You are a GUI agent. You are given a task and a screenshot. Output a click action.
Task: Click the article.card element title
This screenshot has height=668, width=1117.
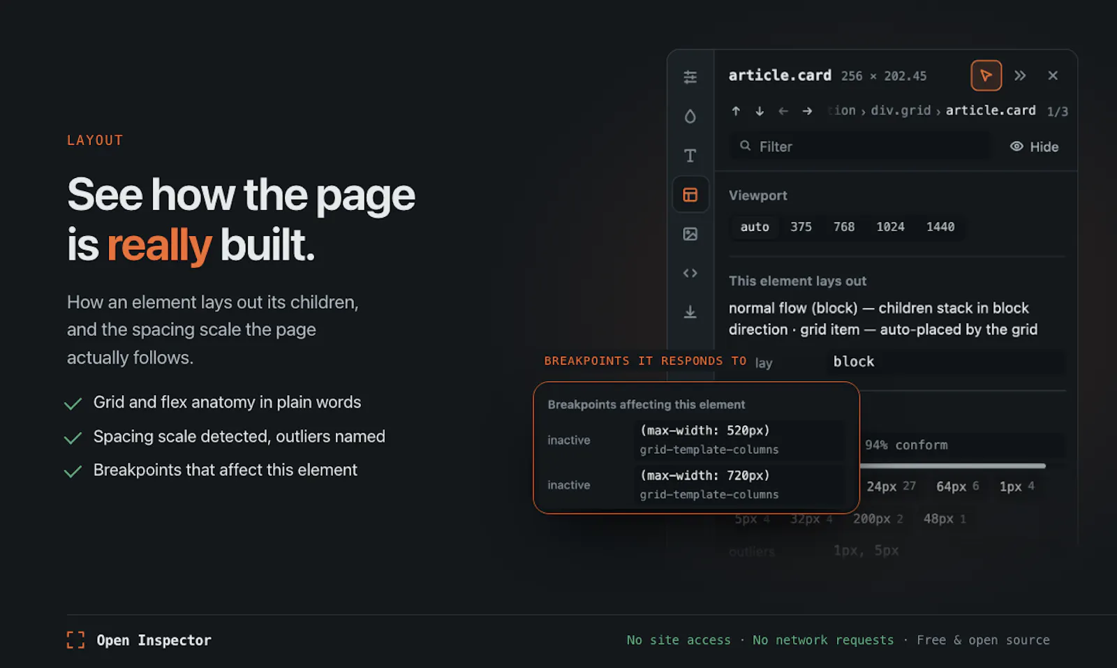pyautogui.click(x=780, y=75)
